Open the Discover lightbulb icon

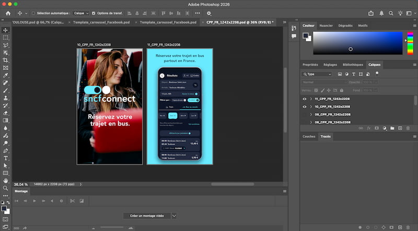(x=400, y=13)
